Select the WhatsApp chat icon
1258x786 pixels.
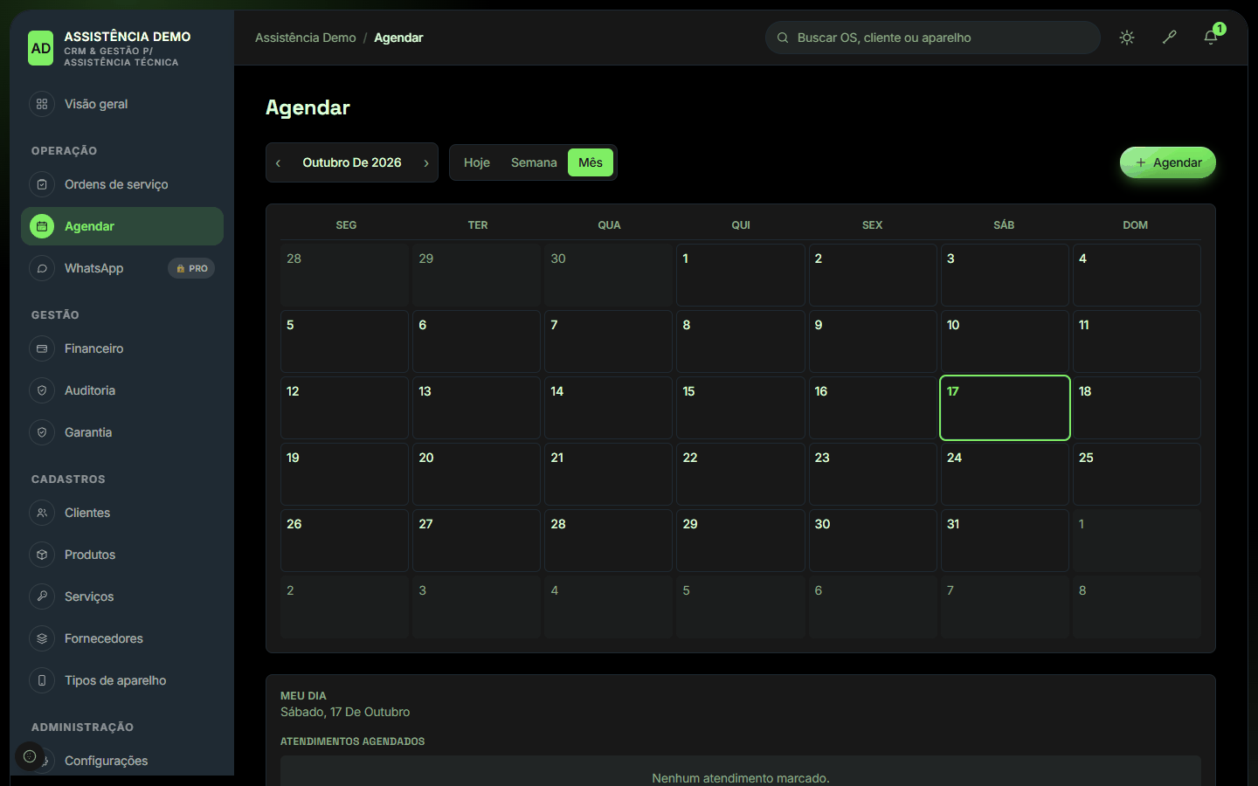(x=42, y=268)
